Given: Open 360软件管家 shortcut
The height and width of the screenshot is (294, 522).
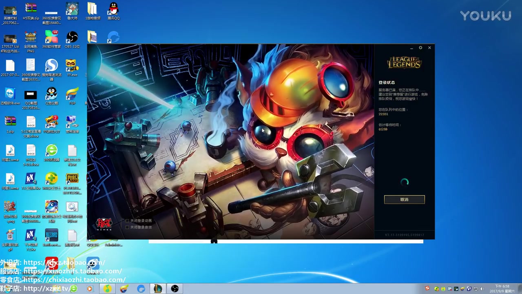Looking at the screenshot, I should tap(51, 40).
